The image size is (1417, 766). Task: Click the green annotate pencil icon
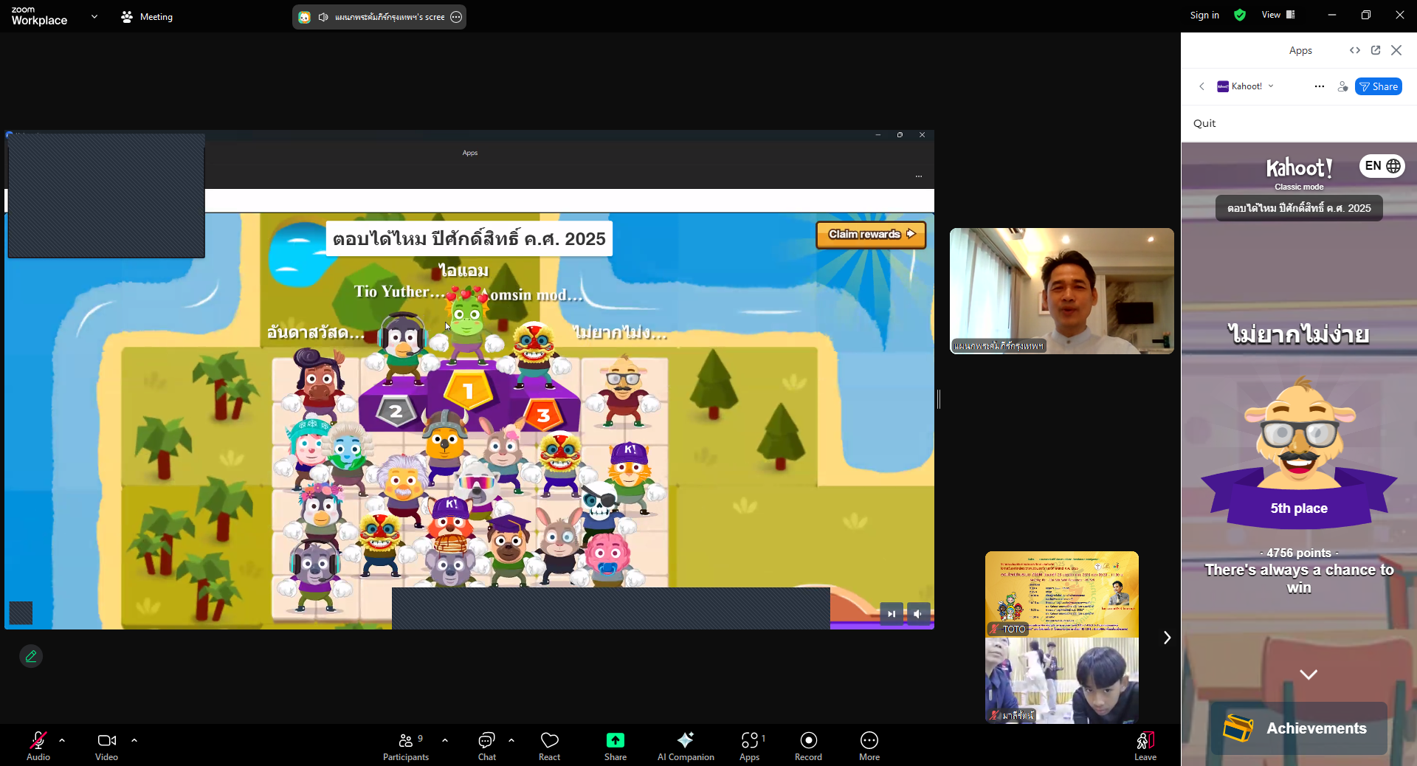click(x=31, y=656)
